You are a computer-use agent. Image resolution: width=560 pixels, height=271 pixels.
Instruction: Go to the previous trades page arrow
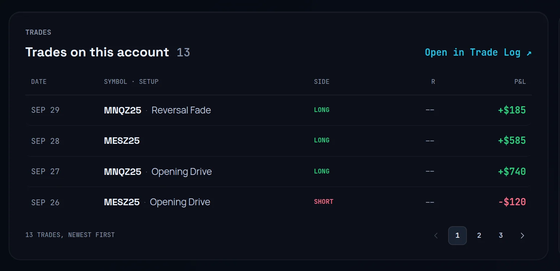pyautogui.click(x=436, y=236)
